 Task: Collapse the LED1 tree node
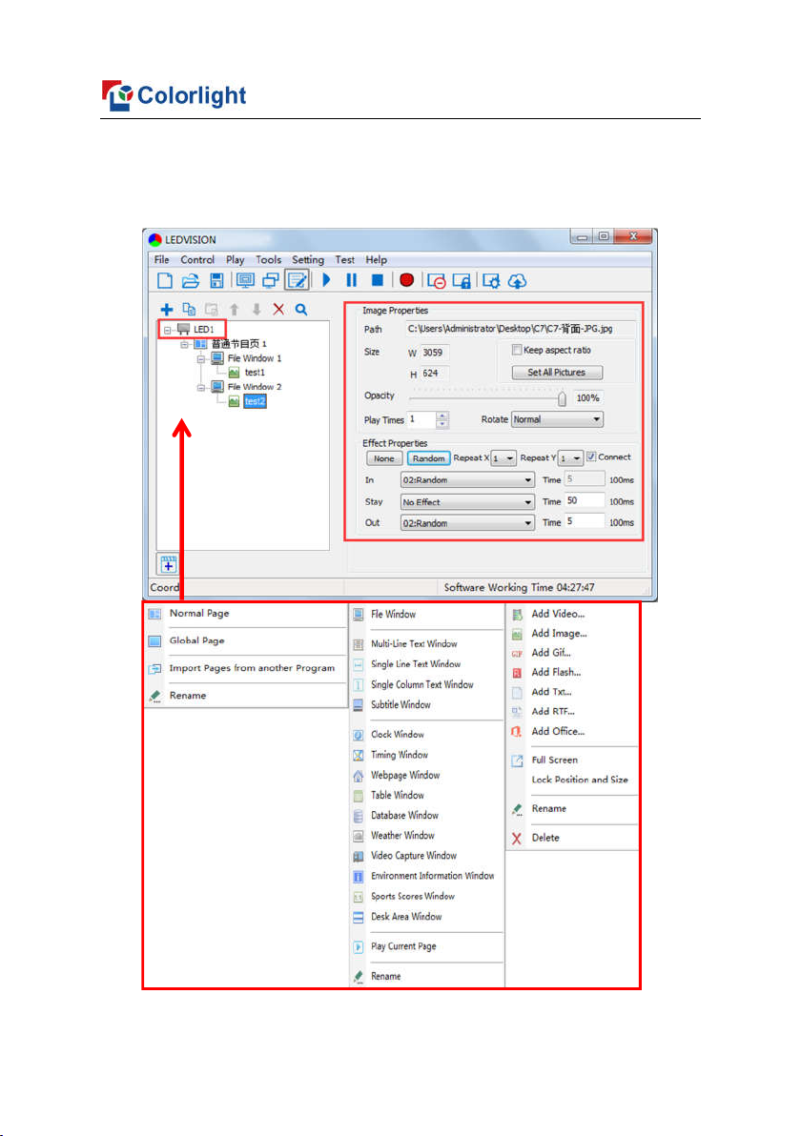point(168,331)
